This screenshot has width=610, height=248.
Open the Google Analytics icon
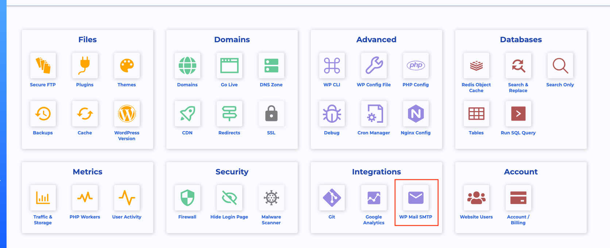[374, 198]
